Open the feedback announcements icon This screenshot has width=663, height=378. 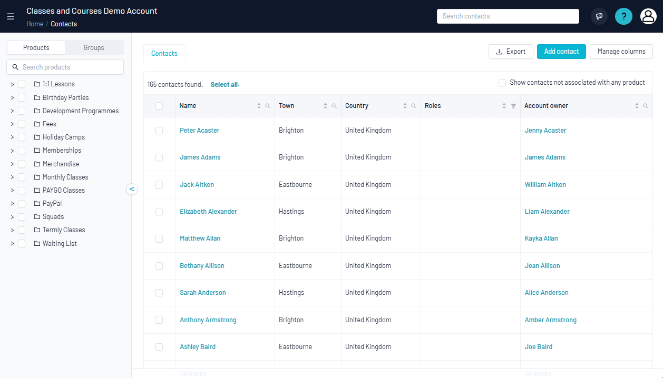(599, 16)
